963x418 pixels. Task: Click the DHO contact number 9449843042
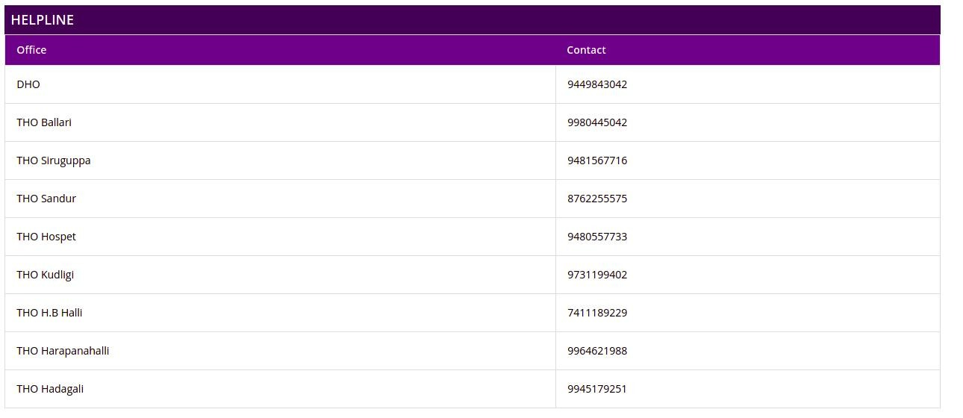coord(597,84)
